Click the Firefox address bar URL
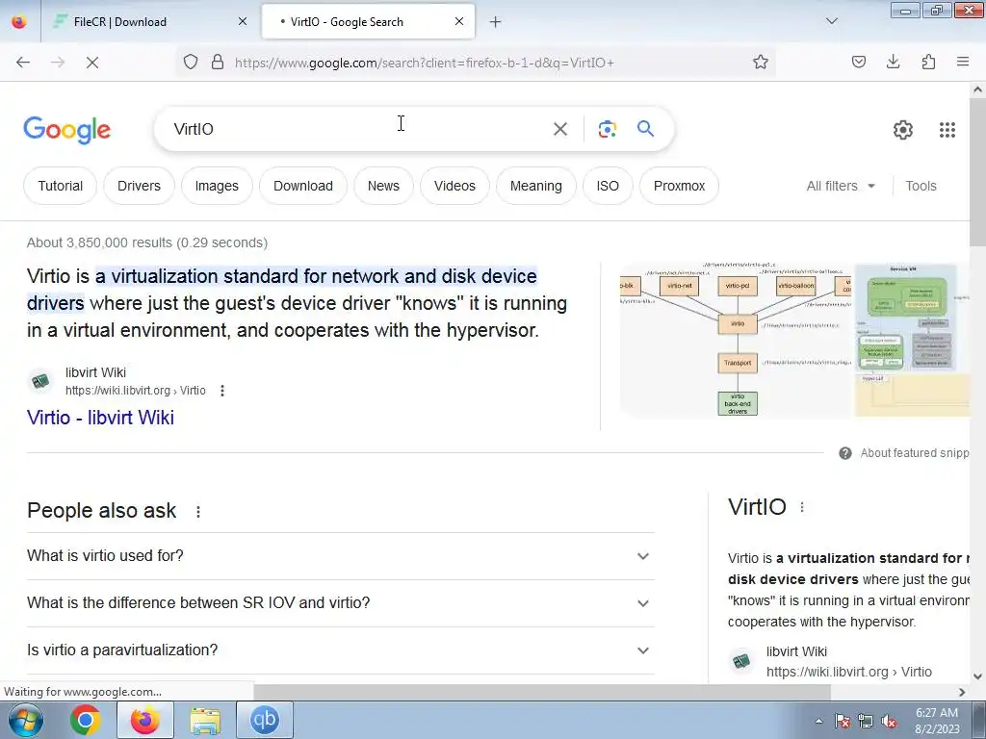The width and height of the screenshot is (986, 739). (424, 63)
